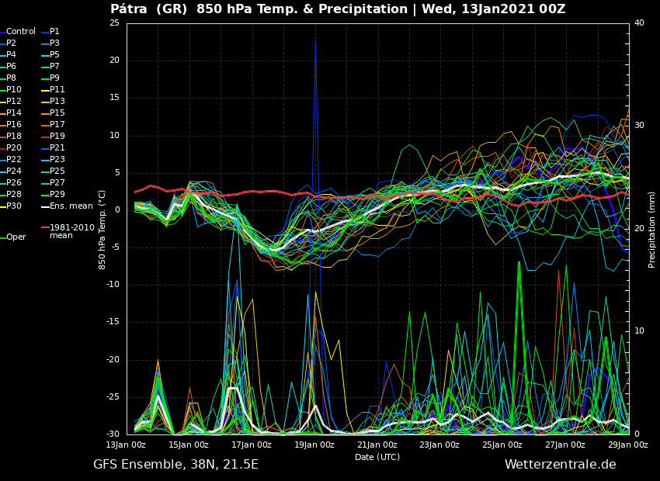Click legend entry "P1"

(x=51, y=32)
